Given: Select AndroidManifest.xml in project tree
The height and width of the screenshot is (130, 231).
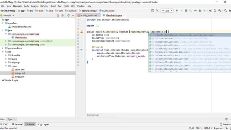Looking at the screenshot, I should (20, 27).
